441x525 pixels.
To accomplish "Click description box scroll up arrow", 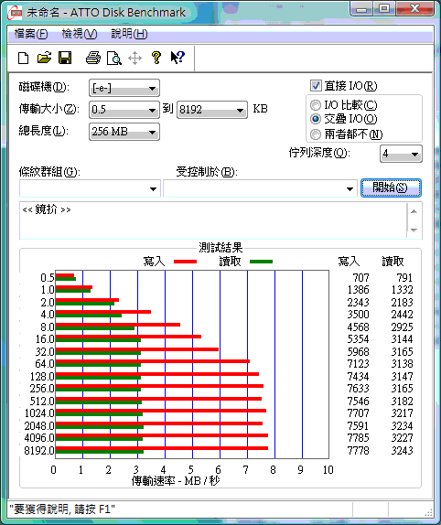I will point(414,211).
